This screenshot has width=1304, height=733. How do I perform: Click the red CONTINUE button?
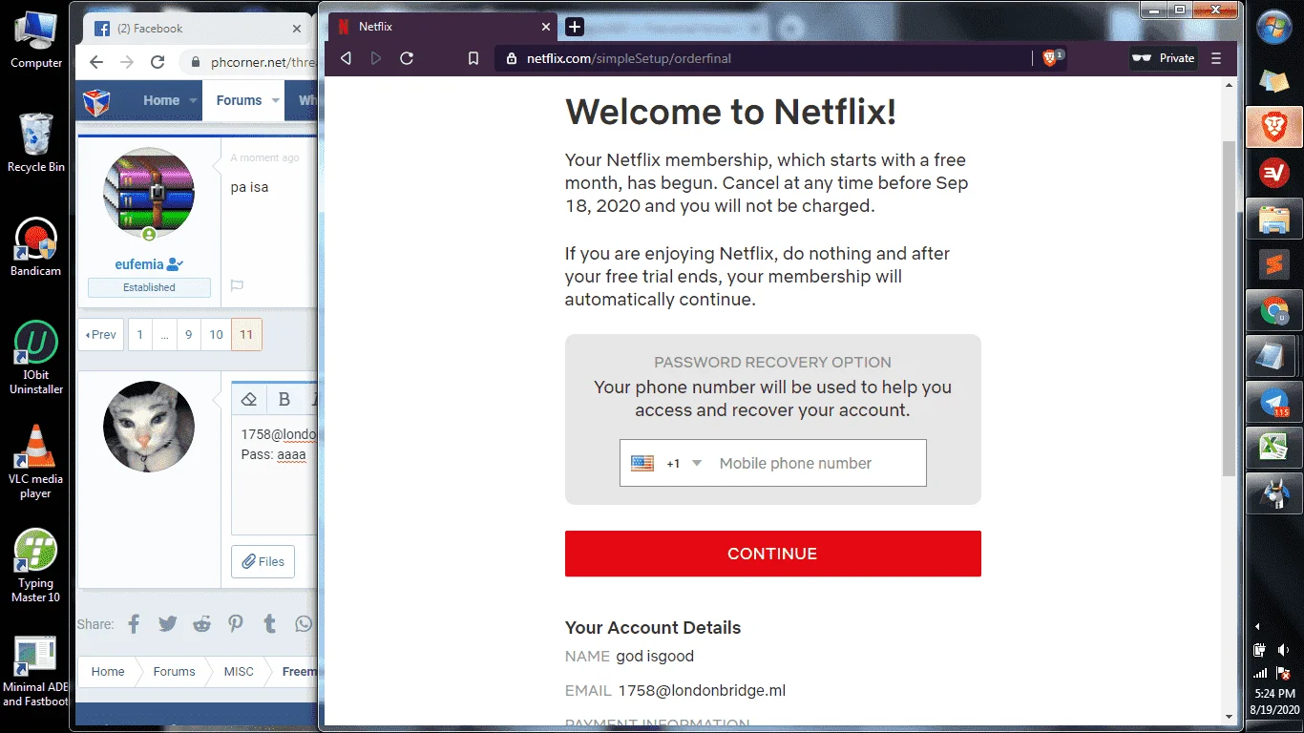point(773,554)
